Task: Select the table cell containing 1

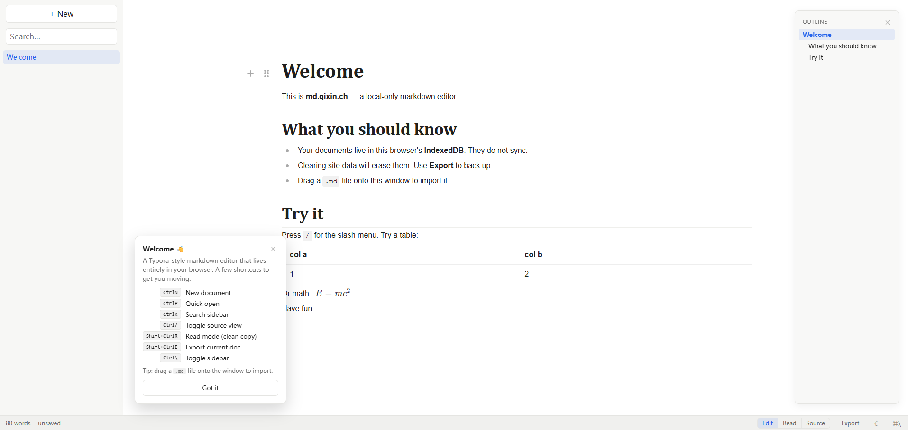Action: coord(399,274)
